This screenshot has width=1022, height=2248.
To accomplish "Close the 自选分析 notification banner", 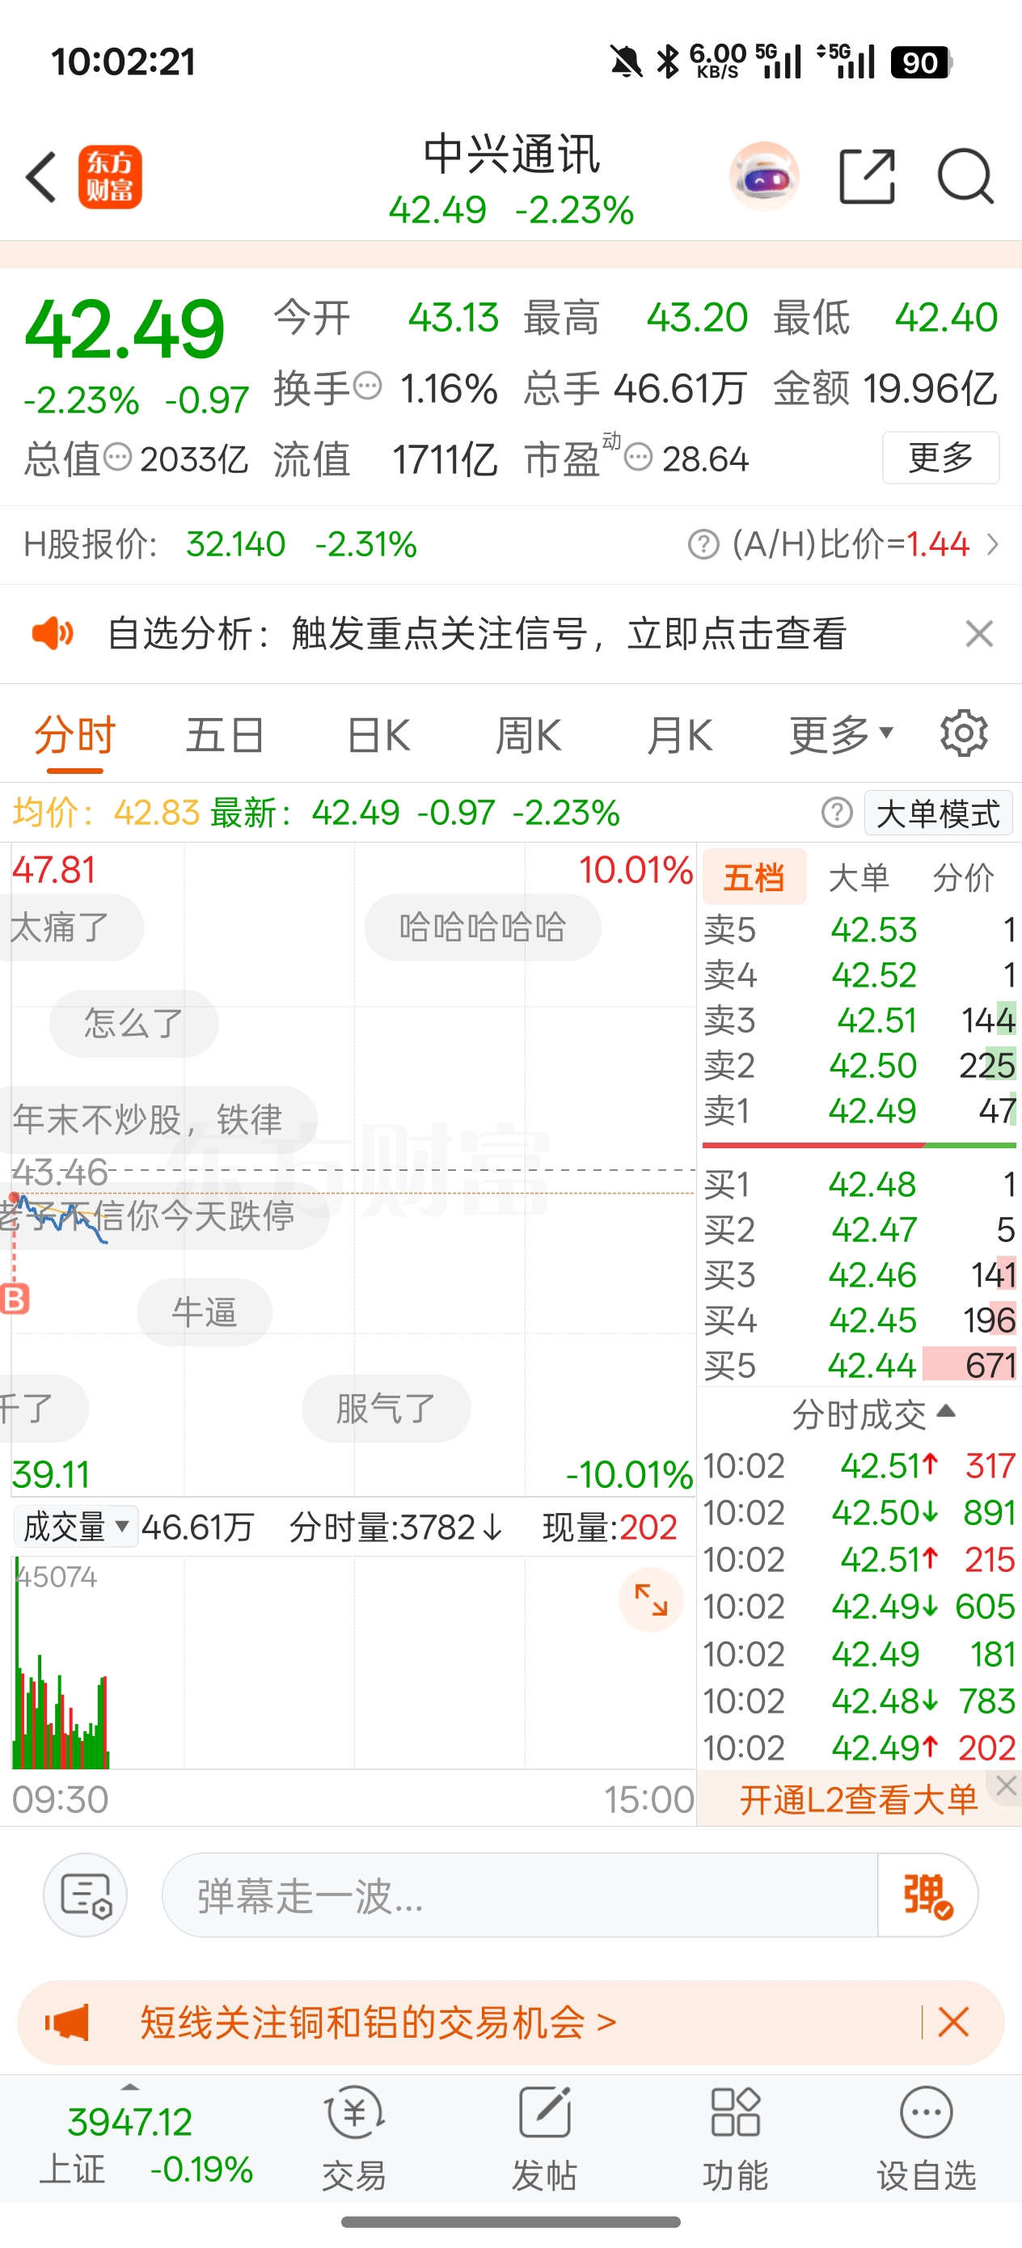I will tap(979, 633).
